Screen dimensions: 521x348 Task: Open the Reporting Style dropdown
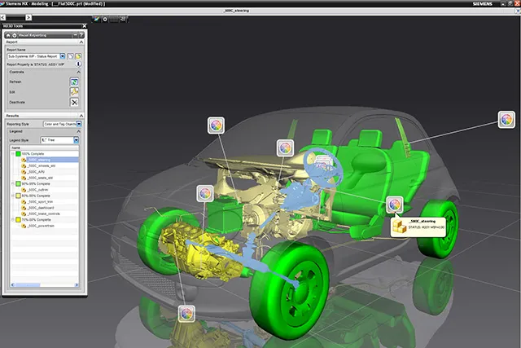tap(79, 124)
